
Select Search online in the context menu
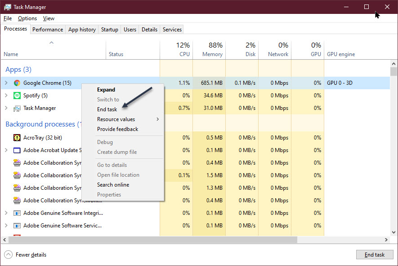point(113,185)
